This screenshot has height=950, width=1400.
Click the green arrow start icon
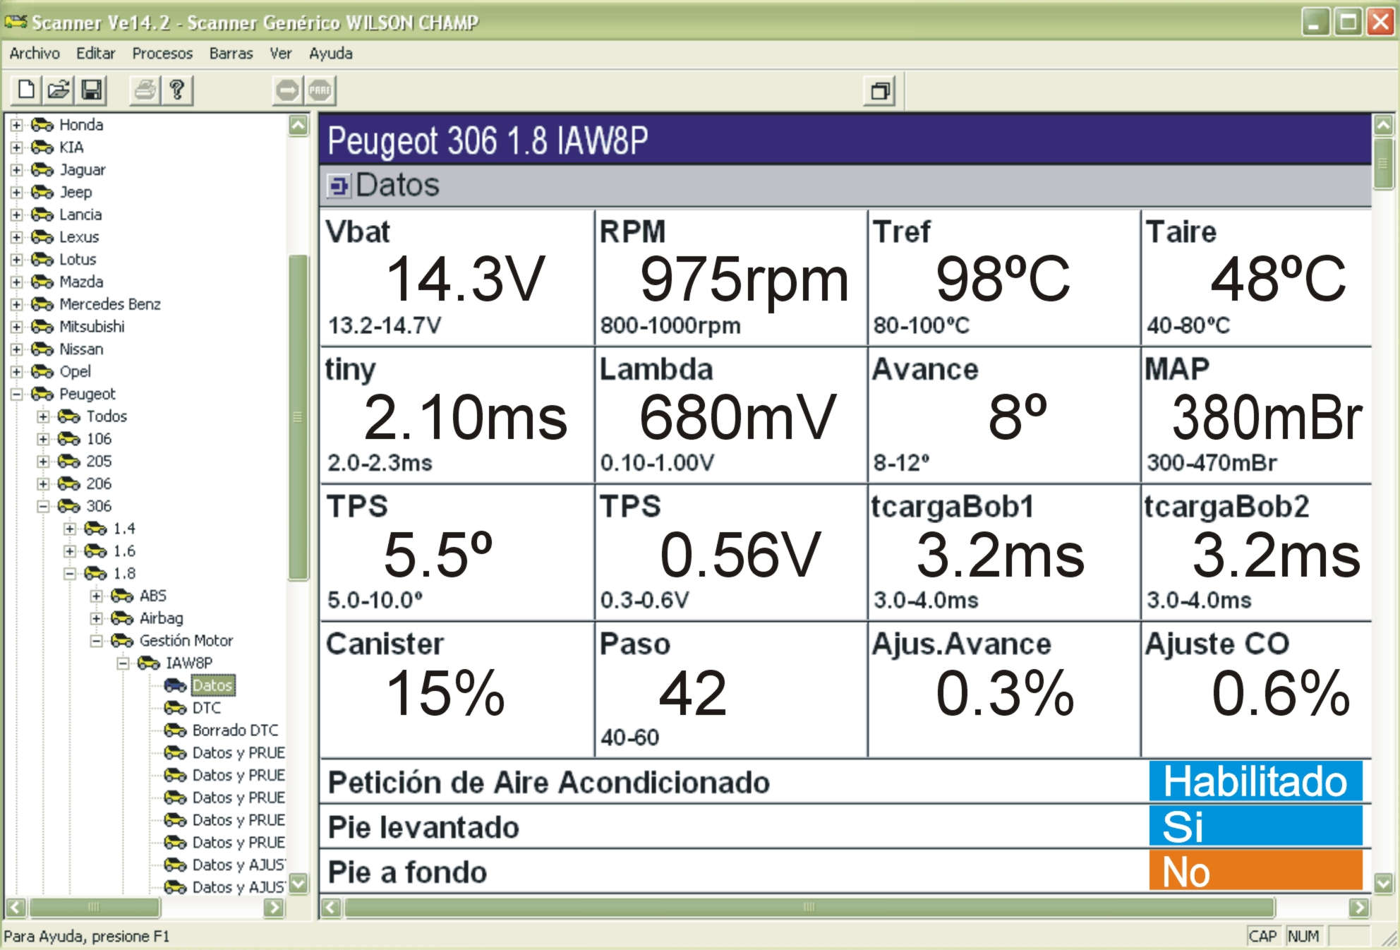click(287, 90)
